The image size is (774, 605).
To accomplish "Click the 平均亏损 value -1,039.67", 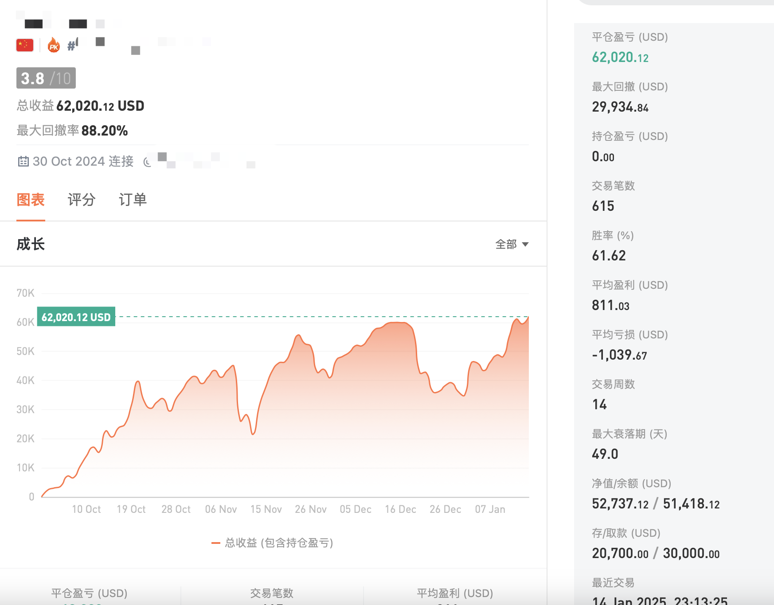I will 620,355.
